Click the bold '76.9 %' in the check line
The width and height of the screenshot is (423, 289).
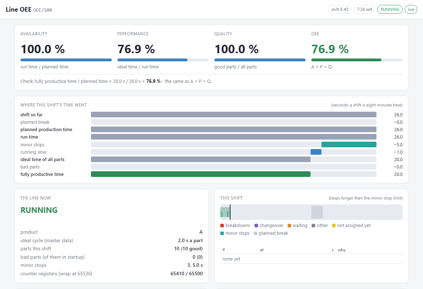click(153, 81)
